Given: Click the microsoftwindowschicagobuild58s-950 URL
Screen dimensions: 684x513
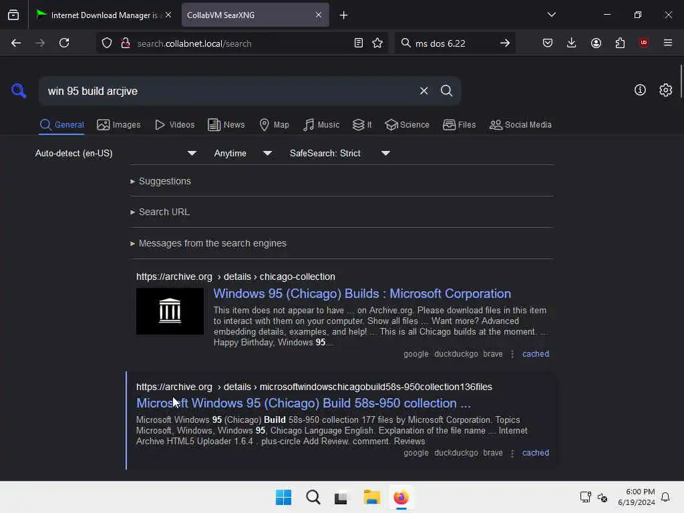Looking at the screenshot, I should coord(314,387).
